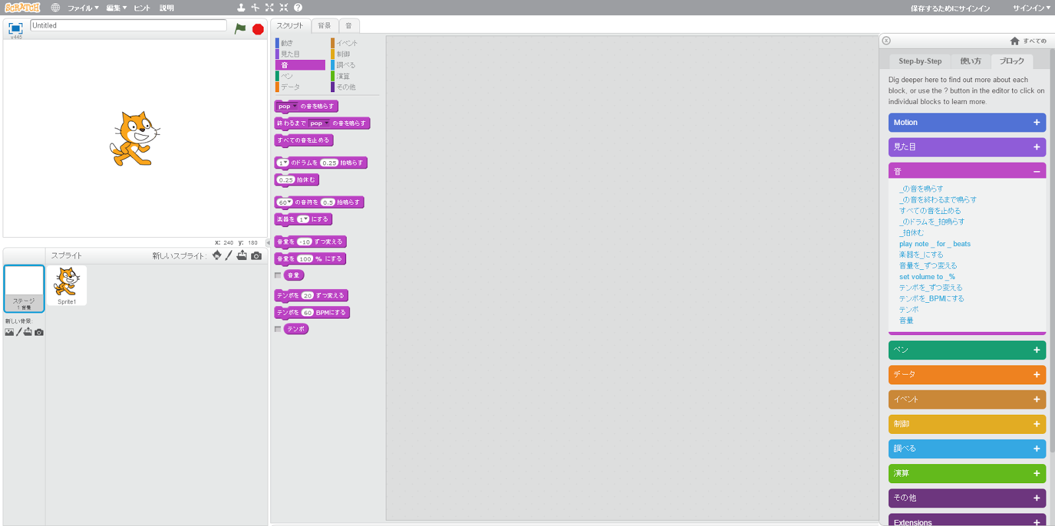The image size is (1055, 526).
Task: Select the delete scissors tool
Action: (255, 8)
